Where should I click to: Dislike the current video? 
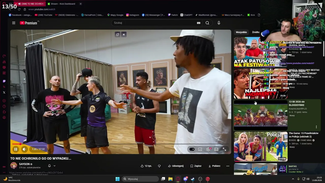(x=159, y=166)
